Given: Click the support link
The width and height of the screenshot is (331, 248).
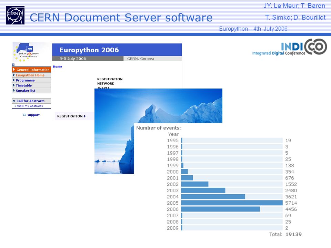Looking at the screenshot, I should [33, 115].
